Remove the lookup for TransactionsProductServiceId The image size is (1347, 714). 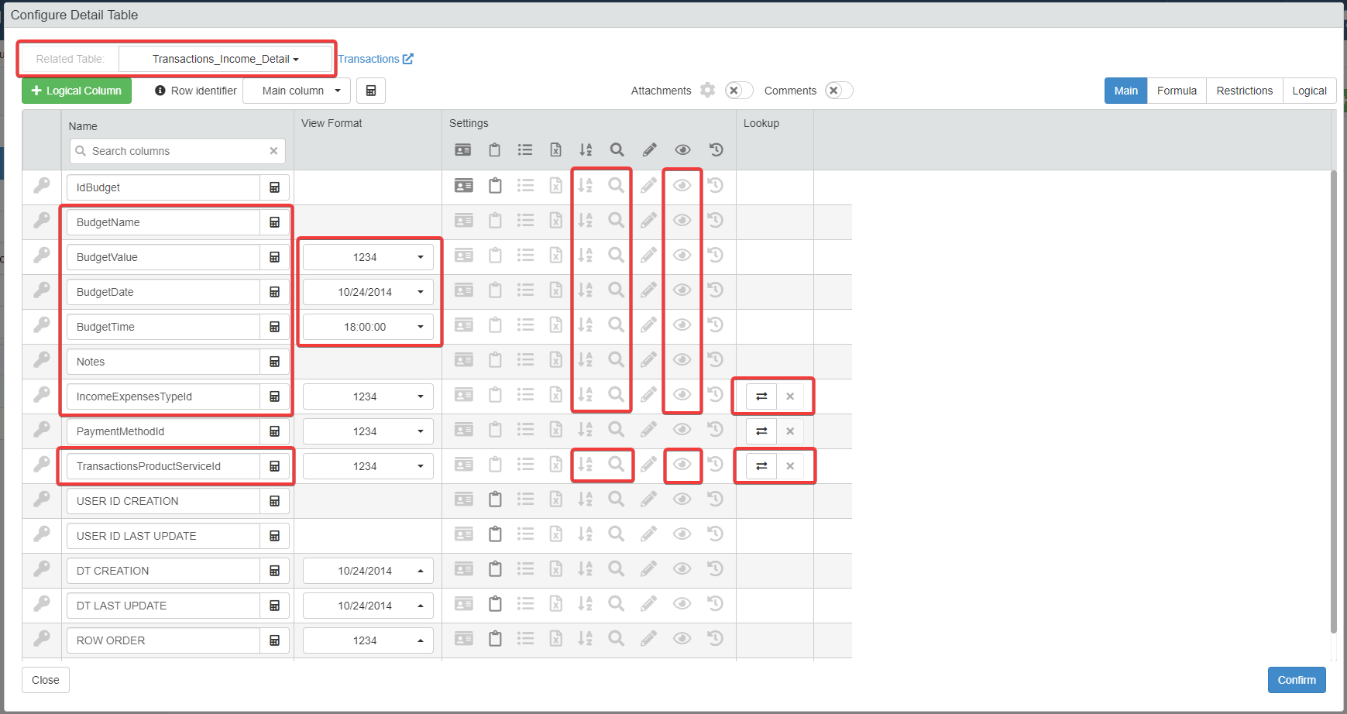click(x=790, y=466)
